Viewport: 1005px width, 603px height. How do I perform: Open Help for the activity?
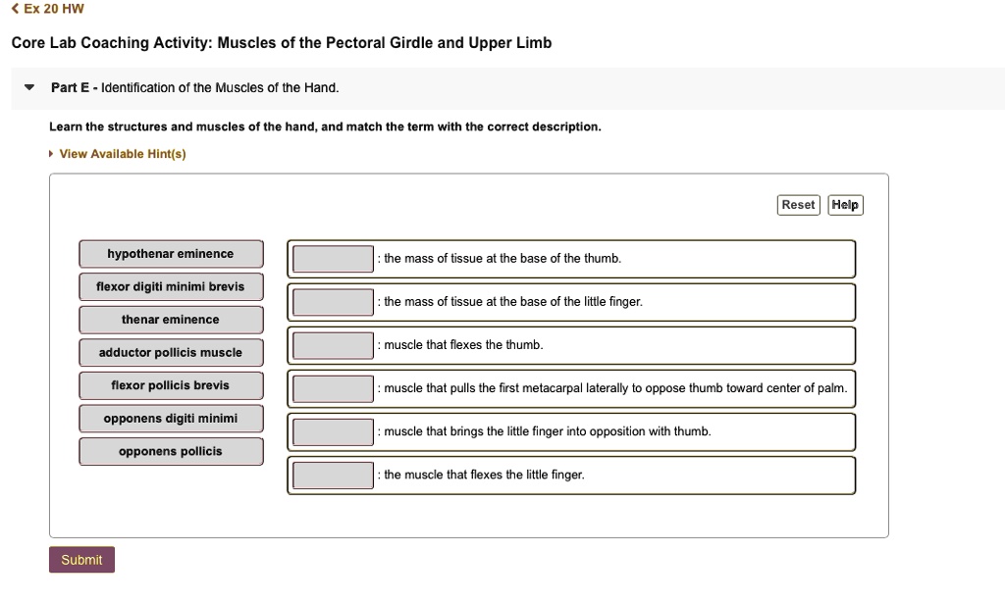[x=845, y=204]
